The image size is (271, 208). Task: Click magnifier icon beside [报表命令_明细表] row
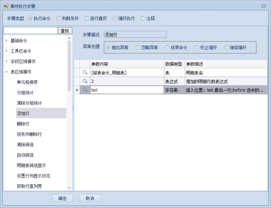click(x=85, y=73)
